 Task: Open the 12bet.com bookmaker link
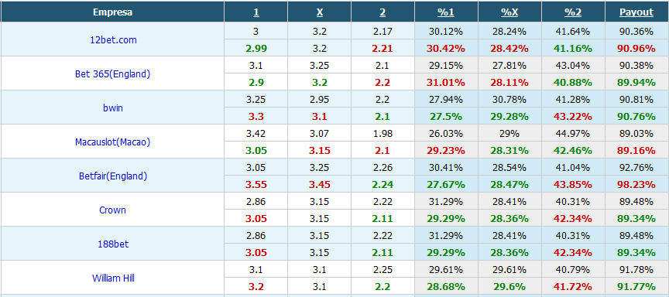113,39
